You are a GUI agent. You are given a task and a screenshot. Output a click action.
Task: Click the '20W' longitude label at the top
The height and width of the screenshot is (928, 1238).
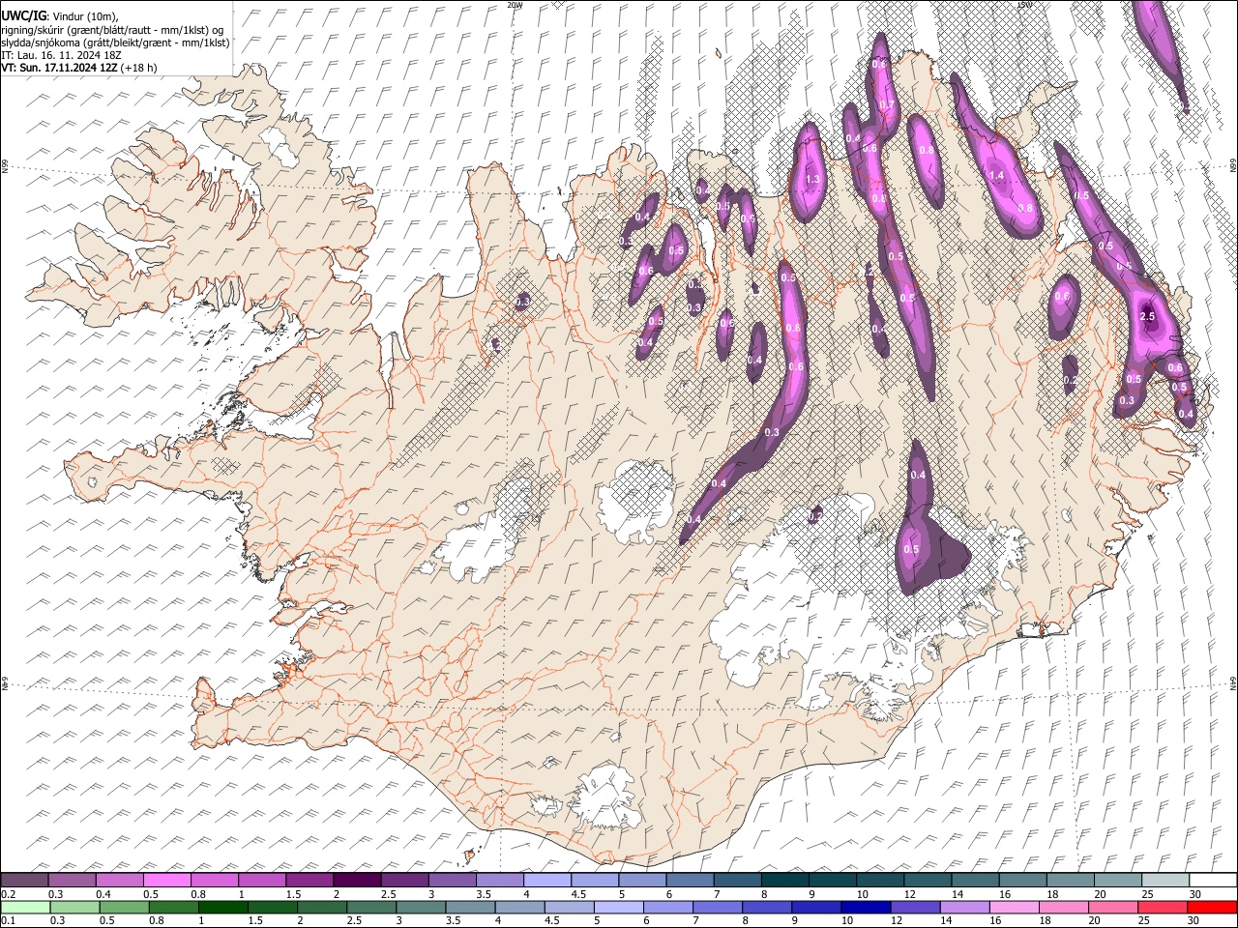(x=515, y=5)
